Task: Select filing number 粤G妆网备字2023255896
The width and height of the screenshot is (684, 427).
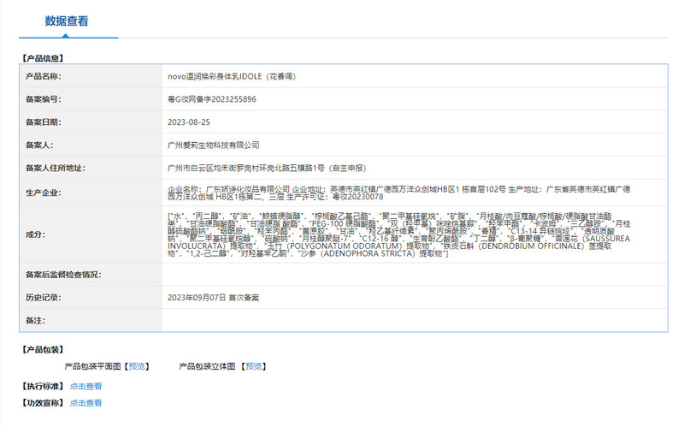Action: pos(212,99)
